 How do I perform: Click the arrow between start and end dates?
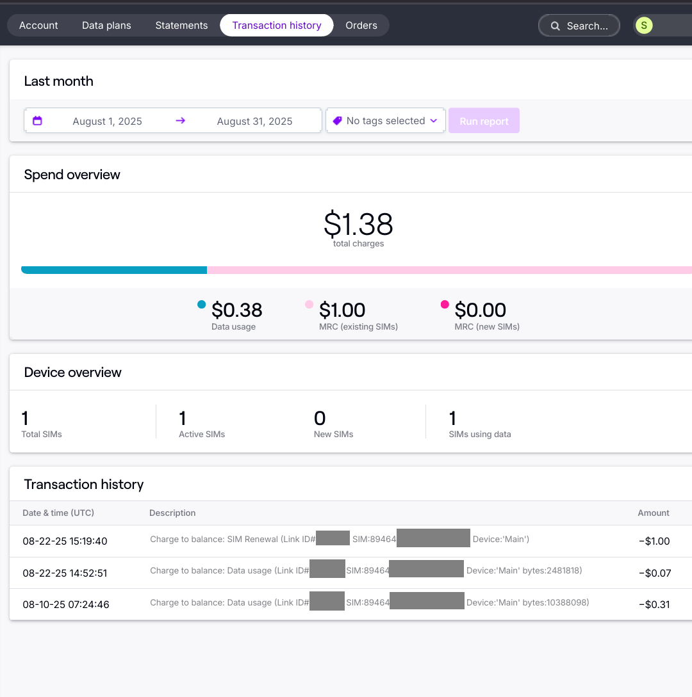(180, 121)
